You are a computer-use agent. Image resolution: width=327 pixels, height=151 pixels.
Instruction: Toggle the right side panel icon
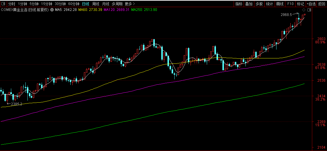[310, 10]
